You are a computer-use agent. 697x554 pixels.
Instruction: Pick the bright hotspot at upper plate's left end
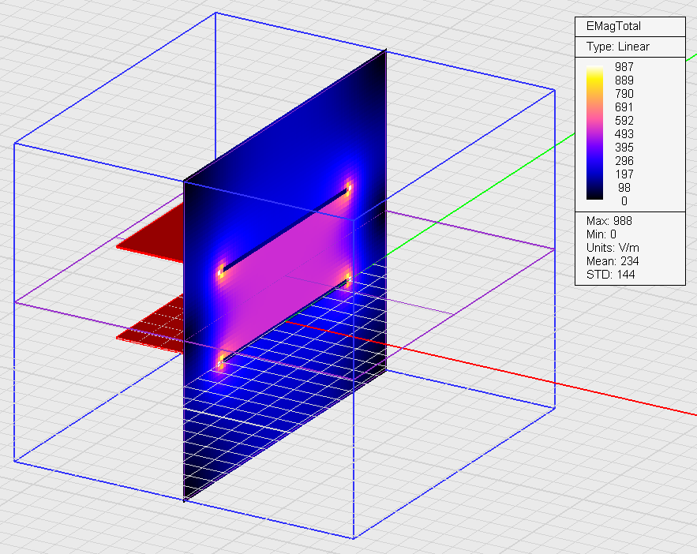pyautogui.click(x=220, y=272)
